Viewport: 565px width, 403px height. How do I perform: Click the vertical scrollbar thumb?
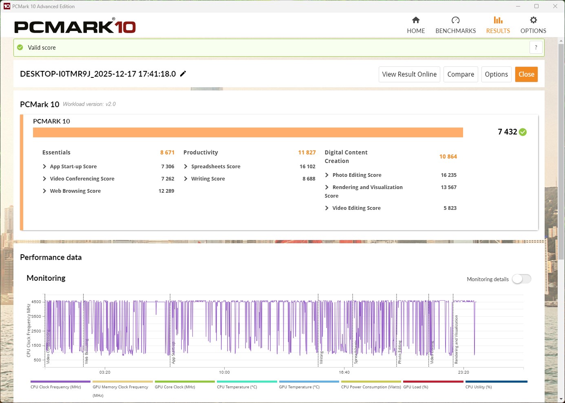561,151
